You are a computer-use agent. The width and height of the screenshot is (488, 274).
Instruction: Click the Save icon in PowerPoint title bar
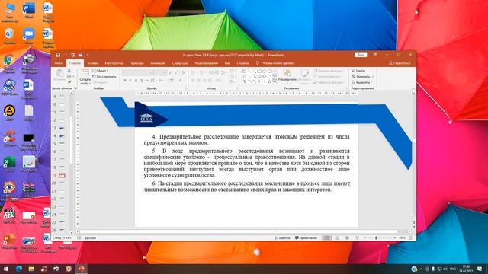(58, 55)
